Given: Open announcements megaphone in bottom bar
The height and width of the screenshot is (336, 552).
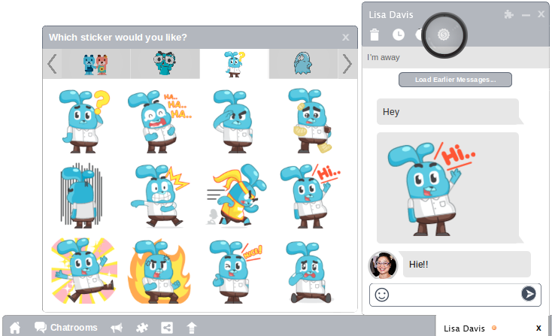Looking at the screenshot, I should click(117, 328).
